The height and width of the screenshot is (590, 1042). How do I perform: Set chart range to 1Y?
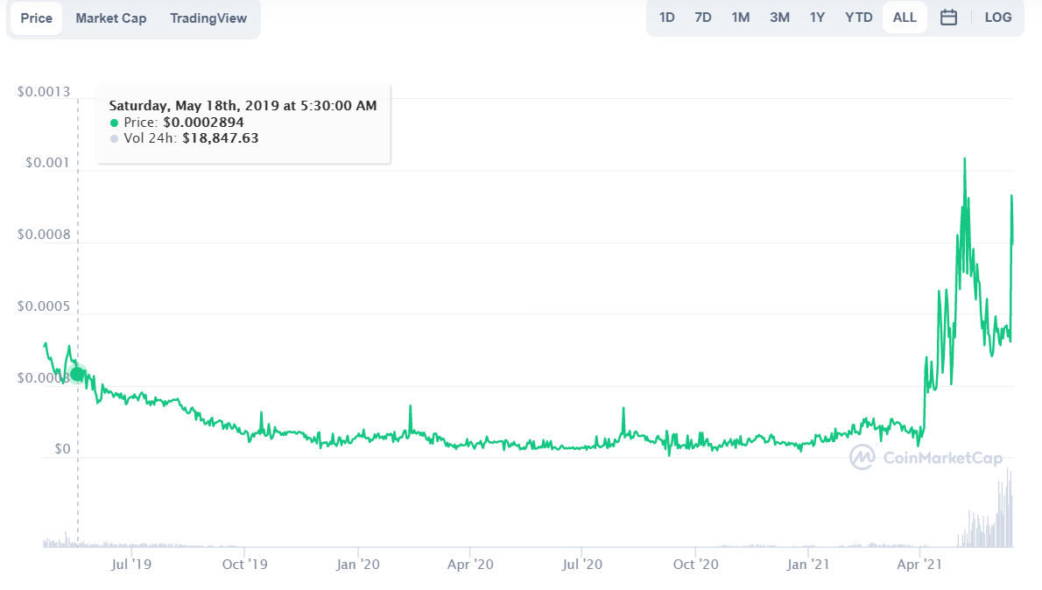tap(817, 18)
